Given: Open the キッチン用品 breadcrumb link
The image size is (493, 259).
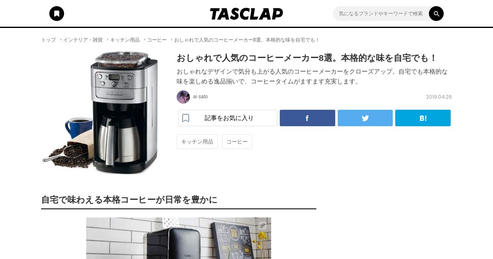Looking at the screenshot, I should [x=125, y=40].
